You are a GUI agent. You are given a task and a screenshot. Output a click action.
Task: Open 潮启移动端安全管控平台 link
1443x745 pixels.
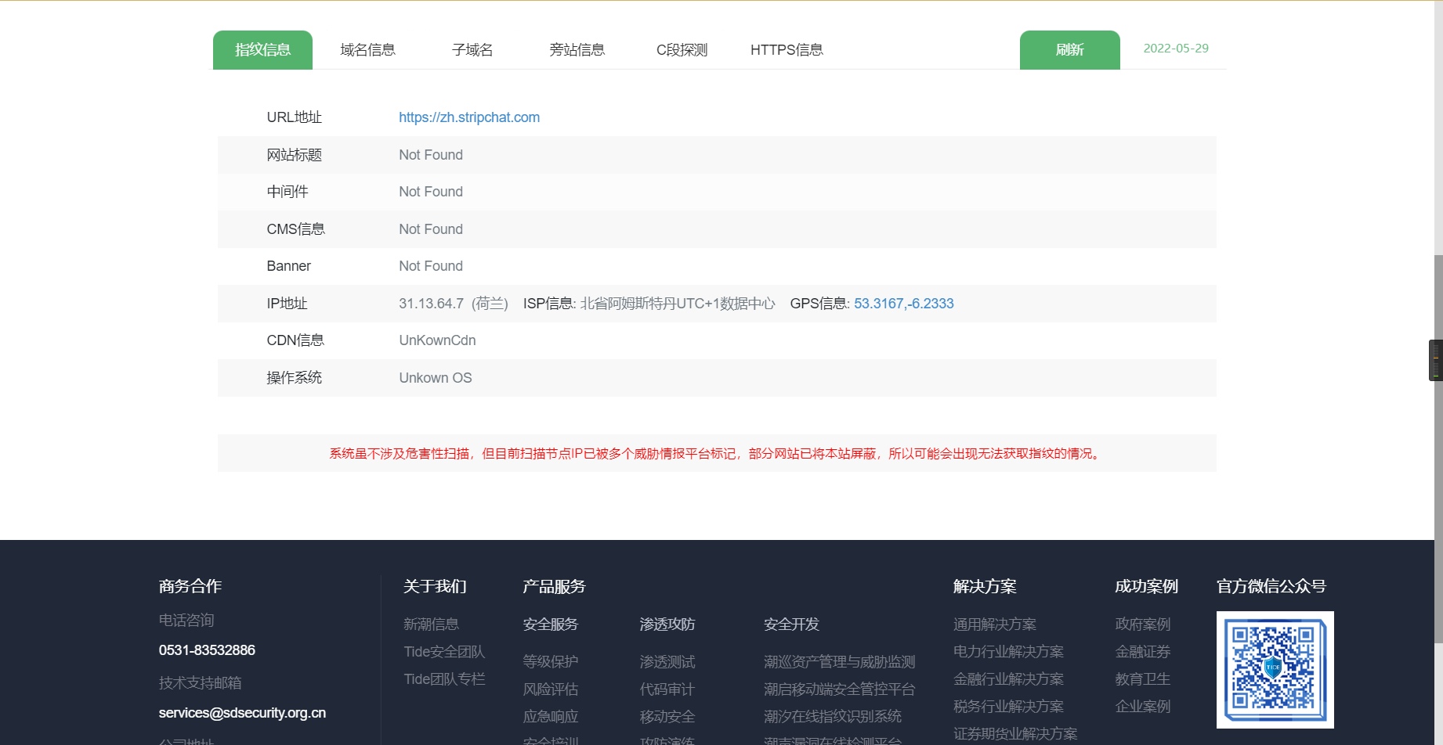[840, 689]
